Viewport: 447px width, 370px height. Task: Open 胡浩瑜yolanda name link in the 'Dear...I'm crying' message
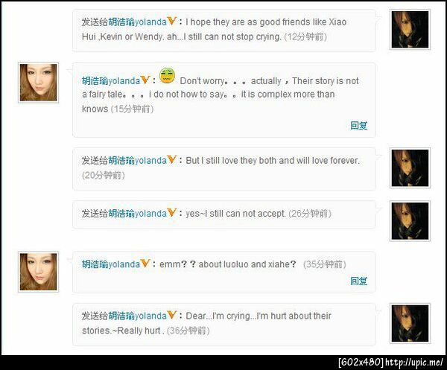coord(137,316)
